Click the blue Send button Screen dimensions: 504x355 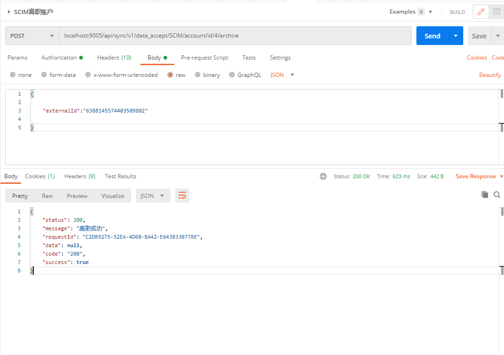pos(432,36)
